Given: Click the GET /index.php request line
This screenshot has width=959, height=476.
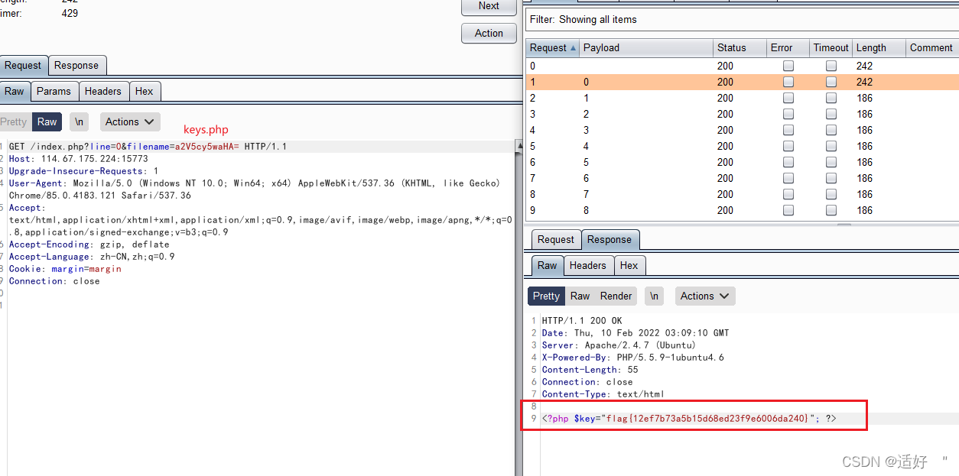Looking at the screenshot, I should tap(148, 146).
